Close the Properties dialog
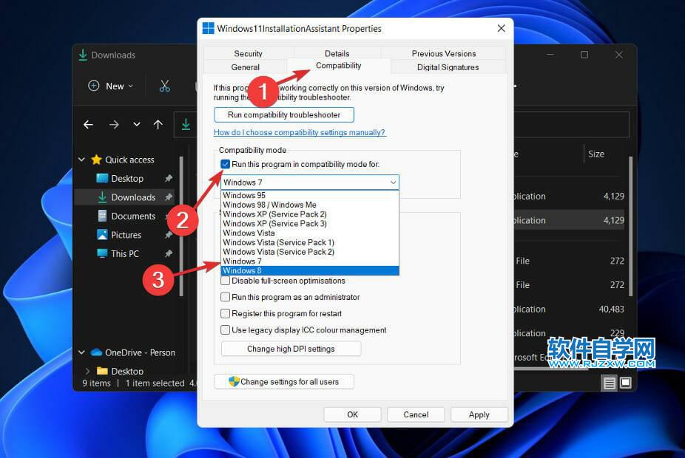Viewport: 685px width, 458px height. 502,28
